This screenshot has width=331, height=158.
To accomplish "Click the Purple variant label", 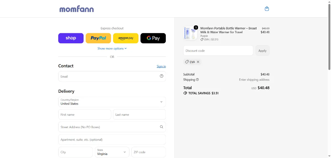I will click(204, 36).
